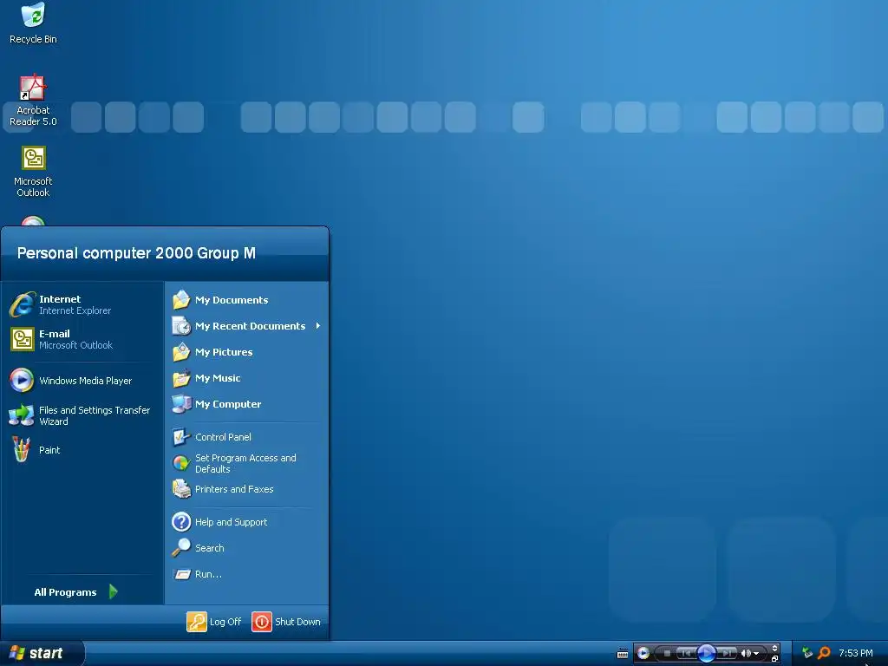Stop playback in taskbar media player

pos(667,654)
